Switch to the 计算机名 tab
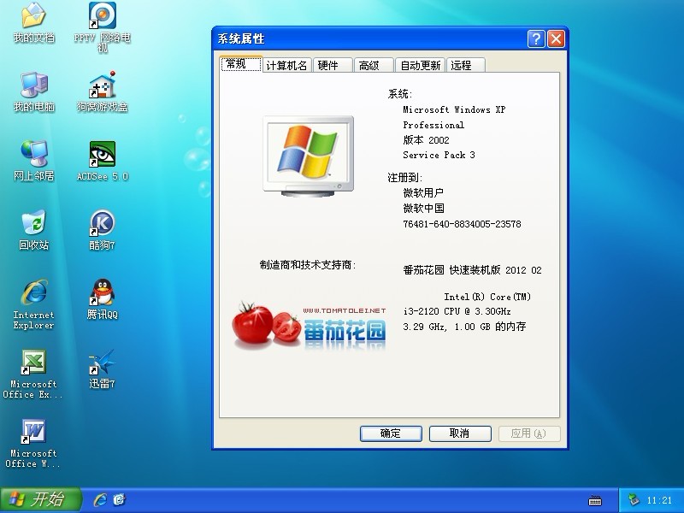 point(286,65)
